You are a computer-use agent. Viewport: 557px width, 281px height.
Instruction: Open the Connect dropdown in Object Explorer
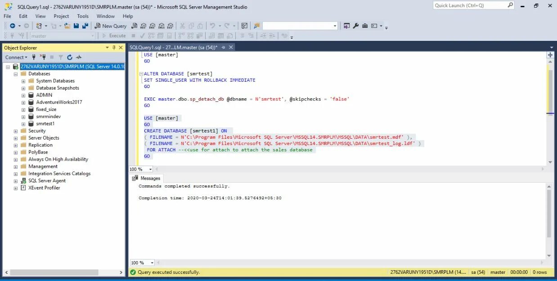(x=16, y=57)
